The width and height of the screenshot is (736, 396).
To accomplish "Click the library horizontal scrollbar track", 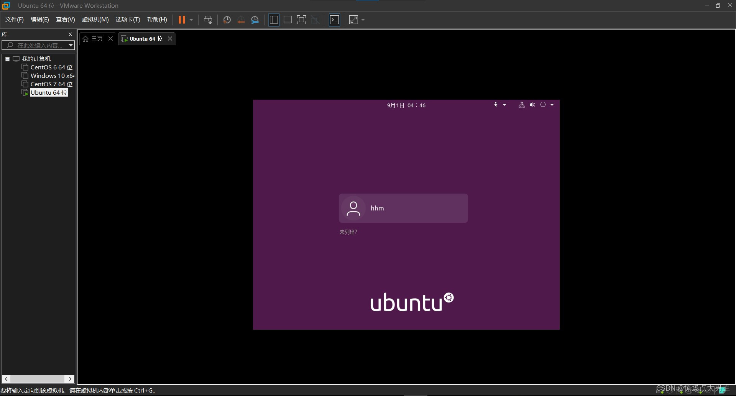I will (38, 379).
